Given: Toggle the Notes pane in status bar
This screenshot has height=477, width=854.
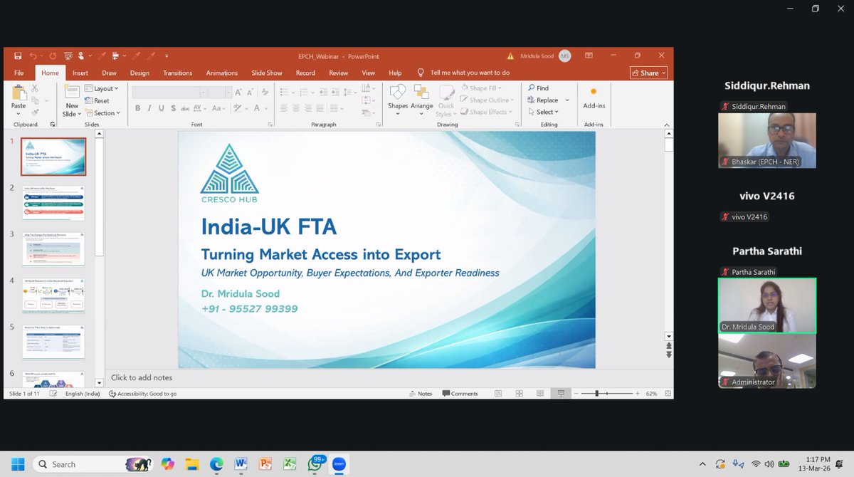Looking at the screenshot, I should 421,394.
